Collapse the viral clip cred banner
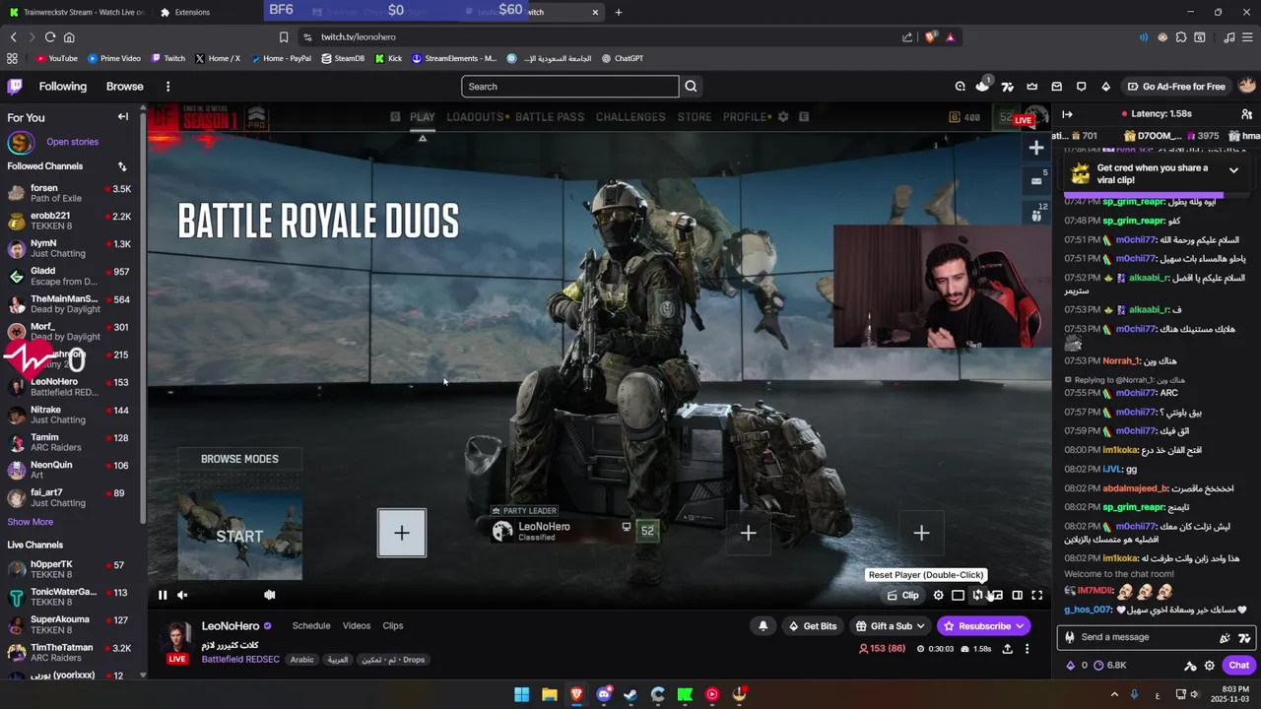 (x=1233, y=170)
